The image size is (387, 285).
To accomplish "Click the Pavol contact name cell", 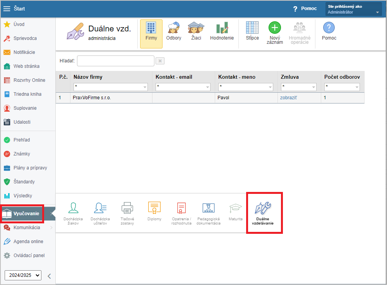I will 246,98.
